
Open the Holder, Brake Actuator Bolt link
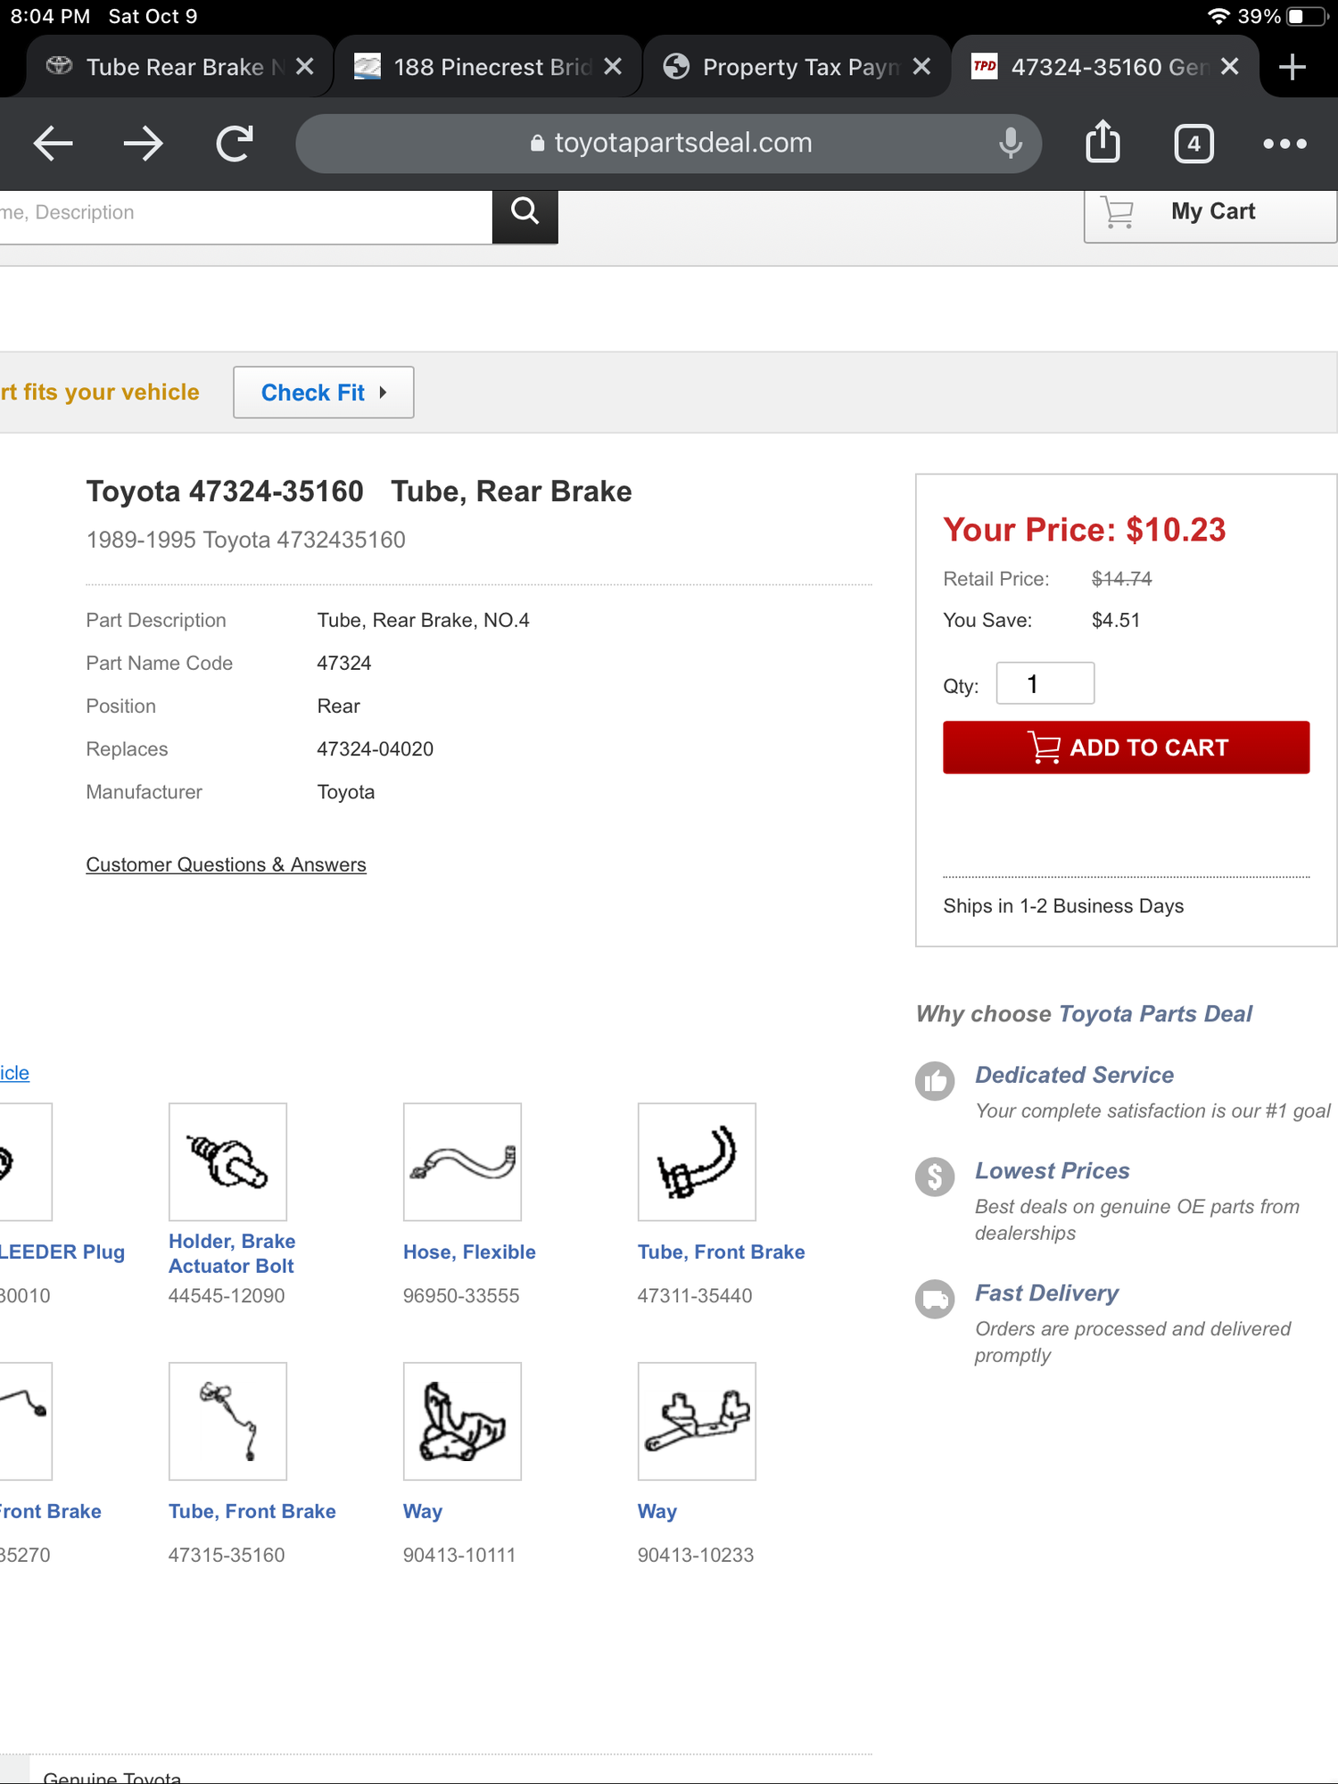tap(232, 1253)
